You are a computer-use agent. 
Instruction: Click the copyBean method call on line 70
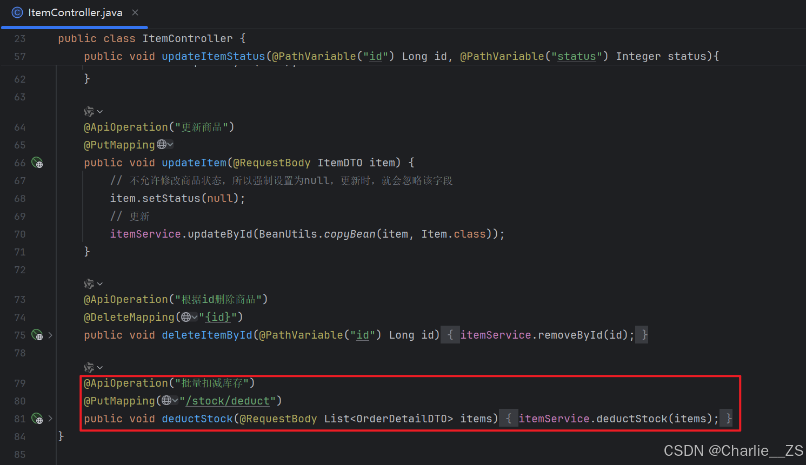(350, 234)
